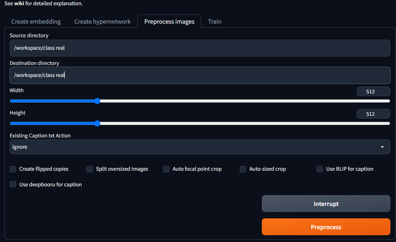Click the dropdown arrow next to ignore
The image size is (396, 242).
pyautogui.click(x=382, y=147)
